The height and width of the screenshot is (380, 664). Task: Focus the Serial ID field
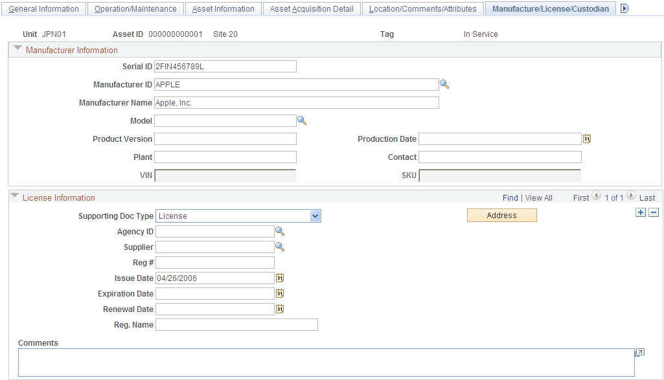[225, 67]
